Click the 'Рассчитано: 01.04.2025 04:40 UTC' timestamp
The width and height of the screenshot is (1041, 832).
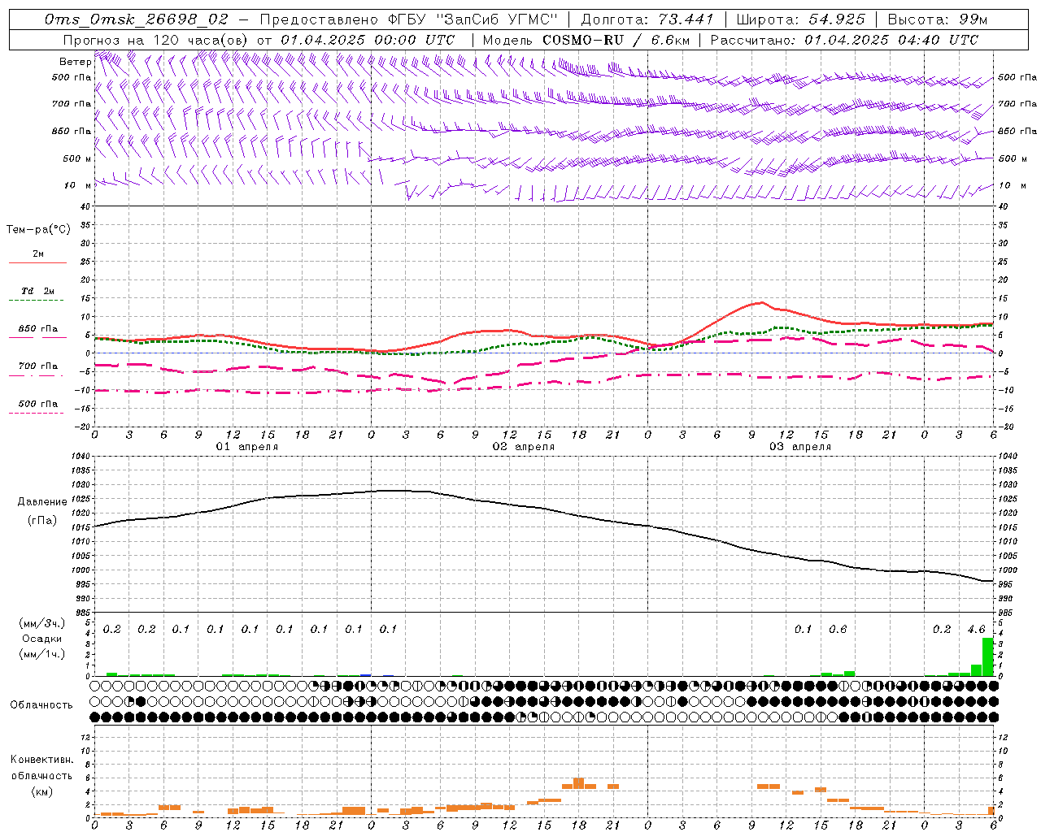click(844, 40)
